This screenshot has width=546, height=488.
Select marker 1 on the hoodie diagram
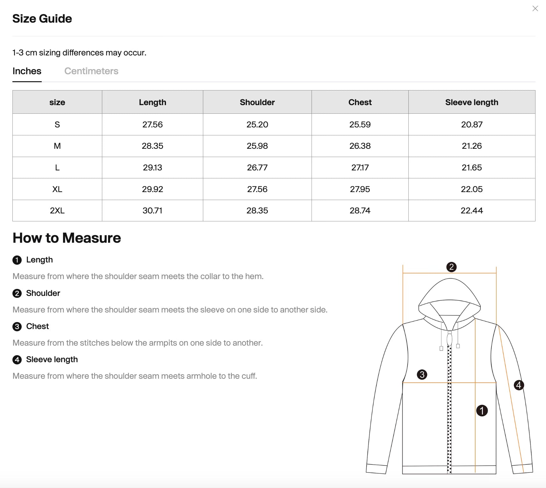pos(482,411)
